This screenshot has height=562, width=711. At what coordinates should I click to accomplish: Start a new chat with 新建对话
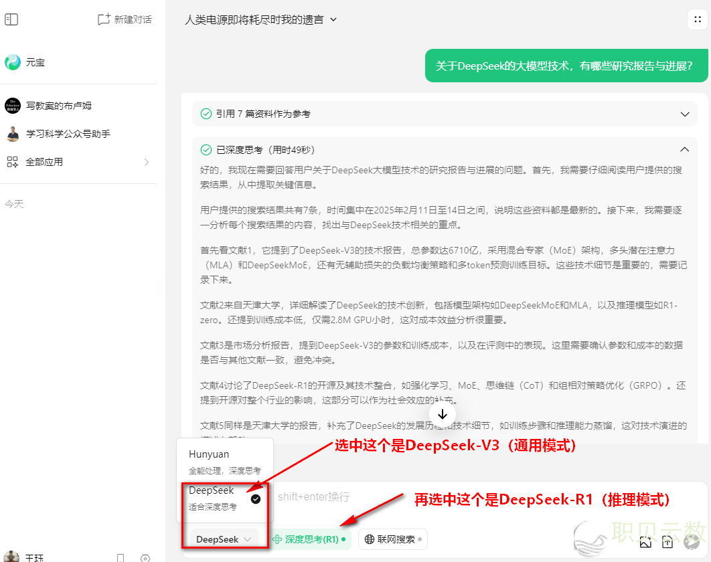tap(125, 19)
